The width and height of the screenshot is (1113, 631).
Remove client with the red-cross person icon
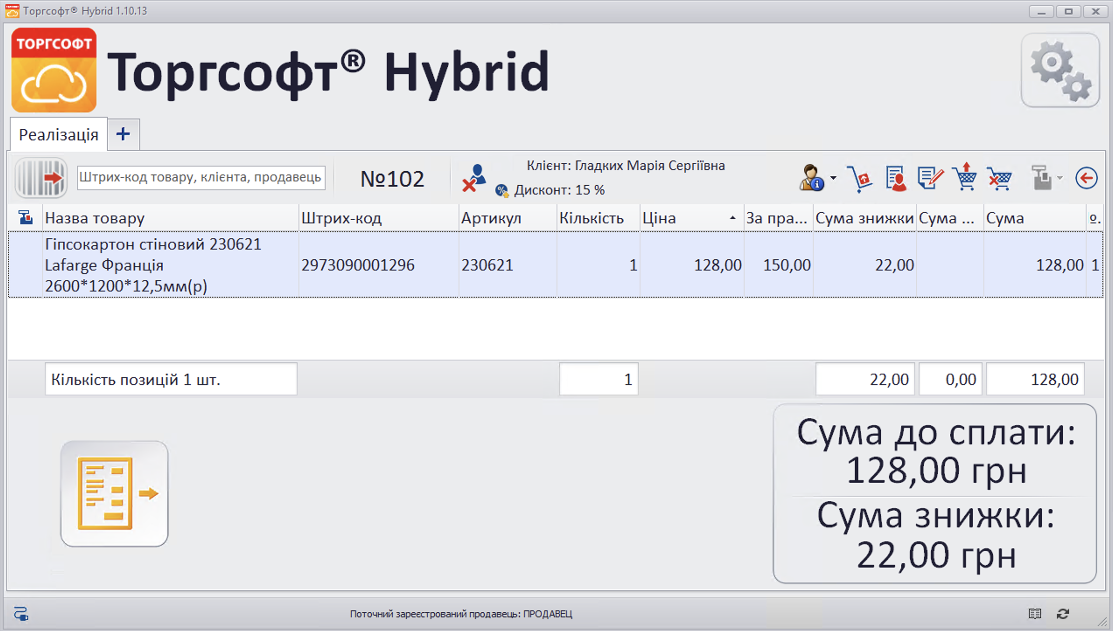pos(474,178)
